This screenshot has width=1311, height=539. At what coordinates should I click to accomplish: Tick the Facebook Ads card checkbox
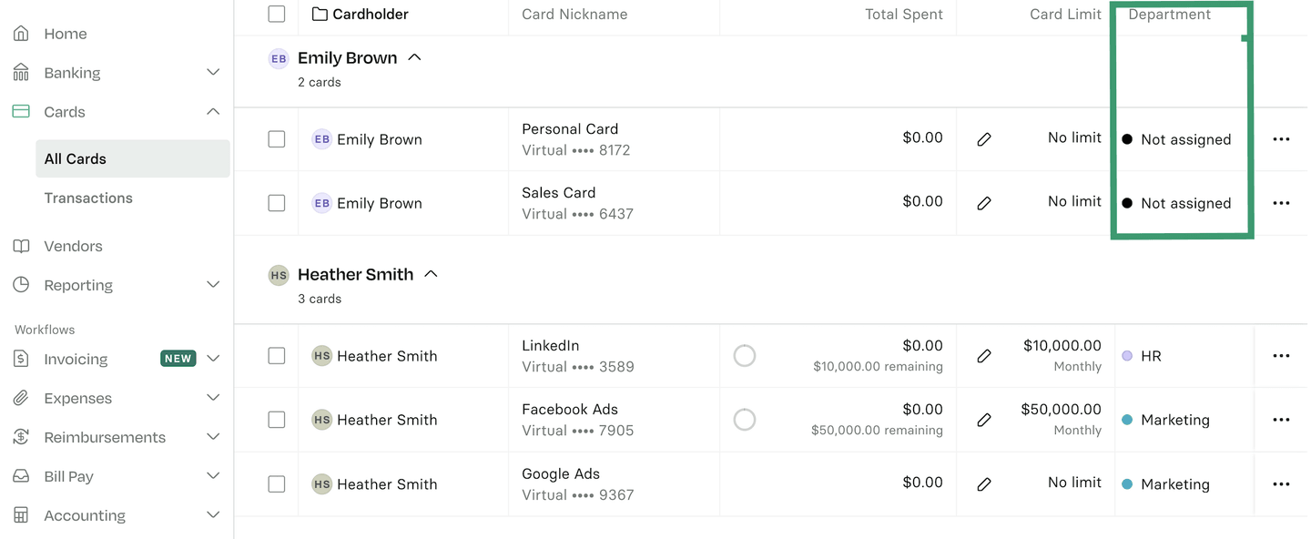tap(277, 420)
